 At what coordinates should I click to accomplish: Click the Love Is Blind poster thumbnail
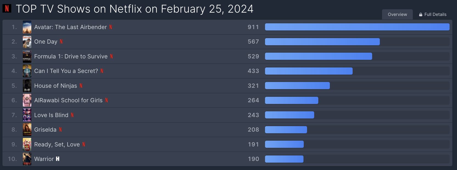coord(27,115)
